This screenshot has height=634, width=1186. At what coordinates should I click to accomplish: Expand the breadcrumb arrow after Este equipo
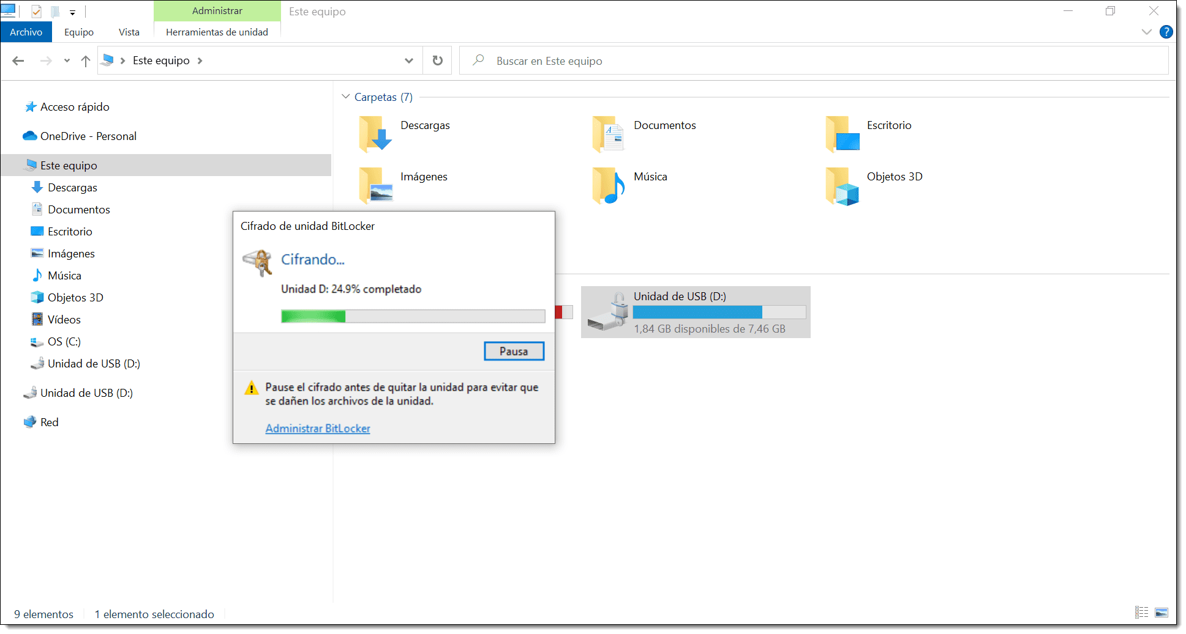(200, 61)
